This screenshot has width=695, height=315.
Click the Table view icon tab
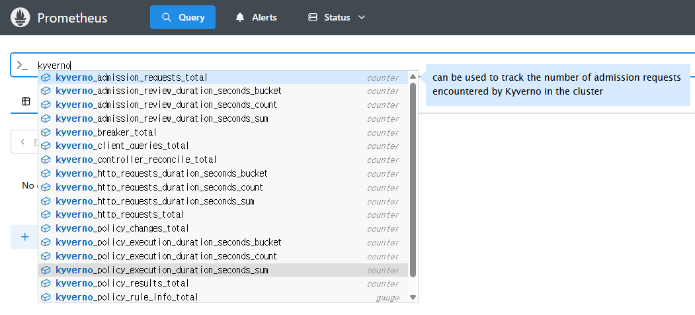[26, 101]
